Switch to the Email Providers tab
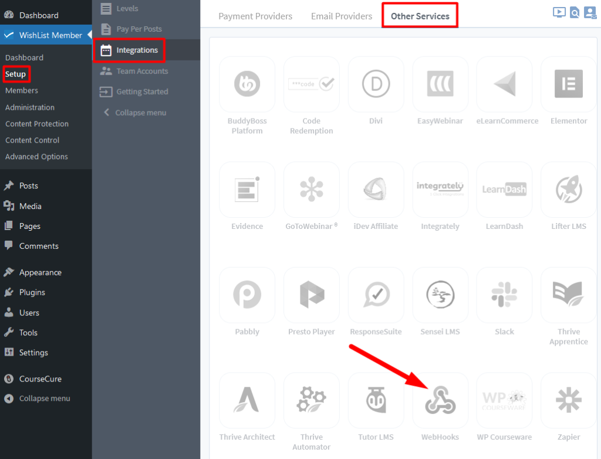Viewport: 601px width, 459px height. (x=342, y=16)
